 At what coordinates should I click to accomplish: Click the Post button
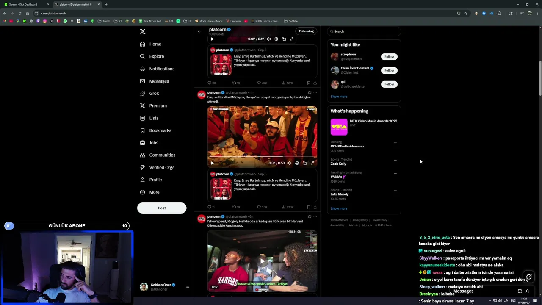coord(162,208)
